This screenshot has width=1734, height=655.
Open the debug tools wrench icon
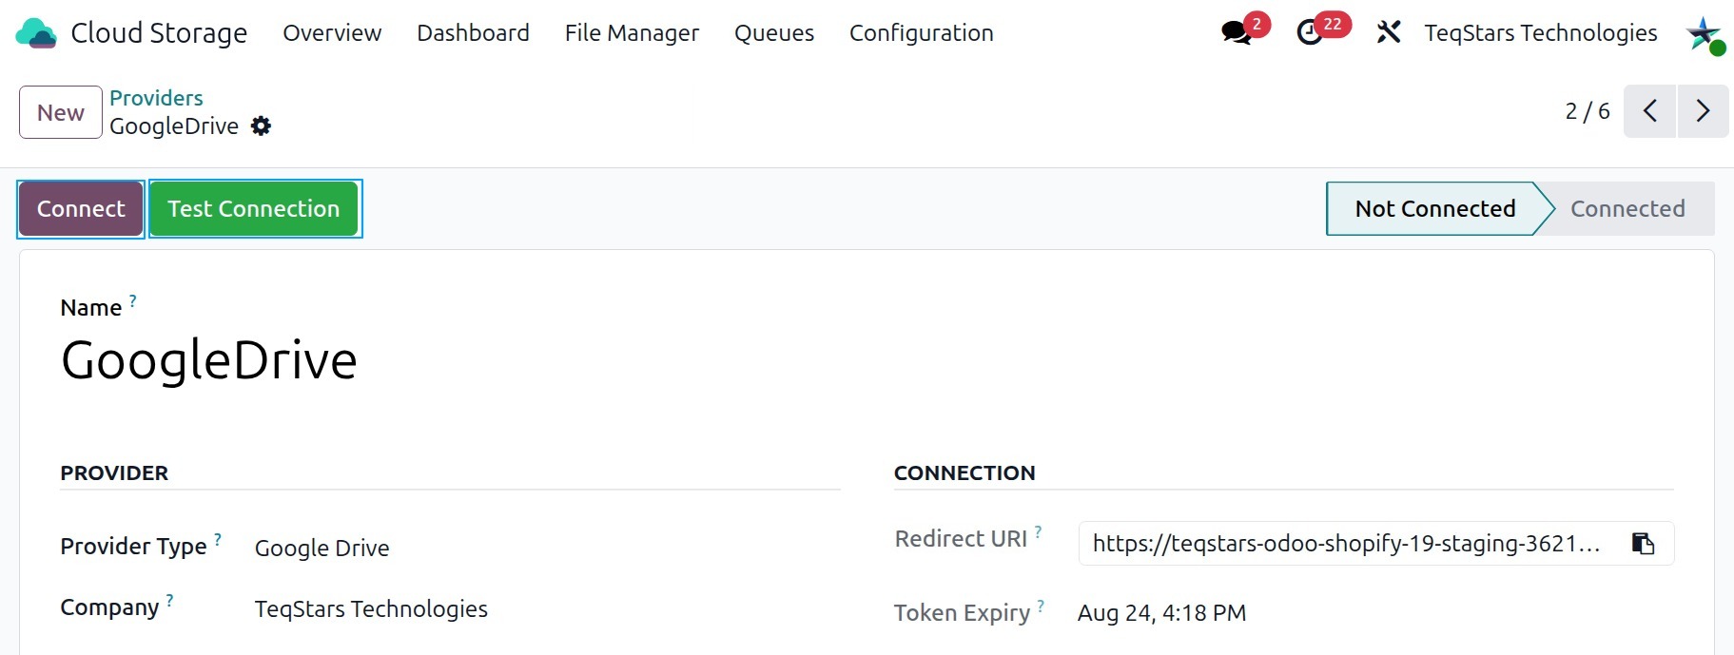[1389, 32]
